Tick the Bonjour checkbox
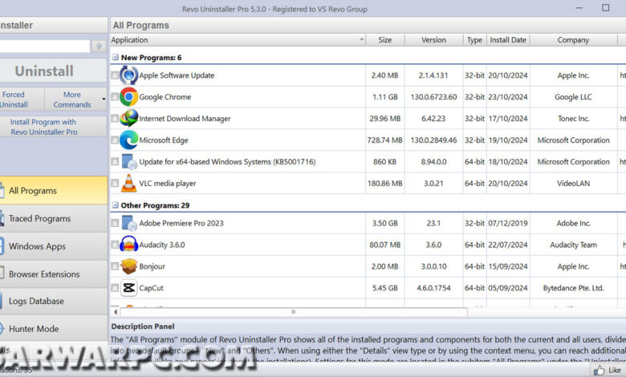Viewport: 626px width, 377px height. tap(115, 266)
